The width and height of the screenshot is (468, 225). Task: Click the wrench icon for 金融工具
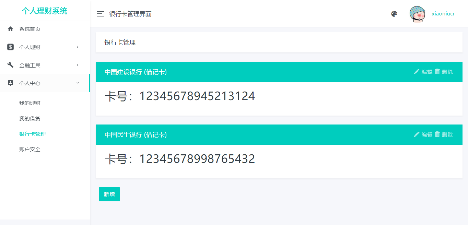point(10,65)
